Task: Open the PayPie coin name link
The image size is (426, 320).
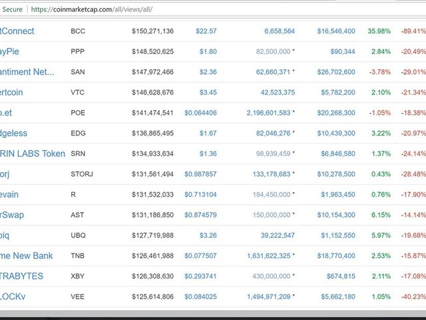Action: 14,51
